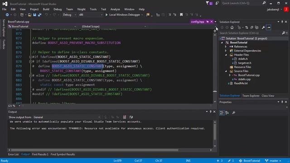The height and width of the screenshot is (163, 290).
Task: Click the Search Solution Explorer field
Action: click(x=250, y=33)
